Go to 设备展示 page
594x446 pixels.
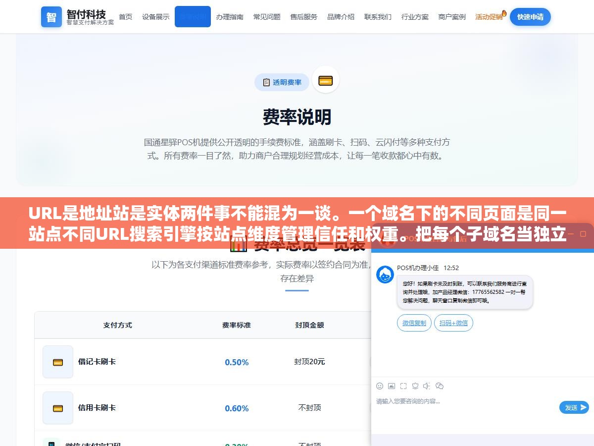point(155,17)
